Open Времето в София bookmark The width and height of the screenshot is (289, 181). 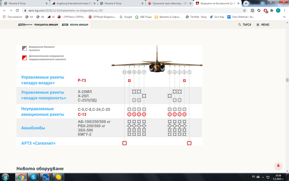168,17
